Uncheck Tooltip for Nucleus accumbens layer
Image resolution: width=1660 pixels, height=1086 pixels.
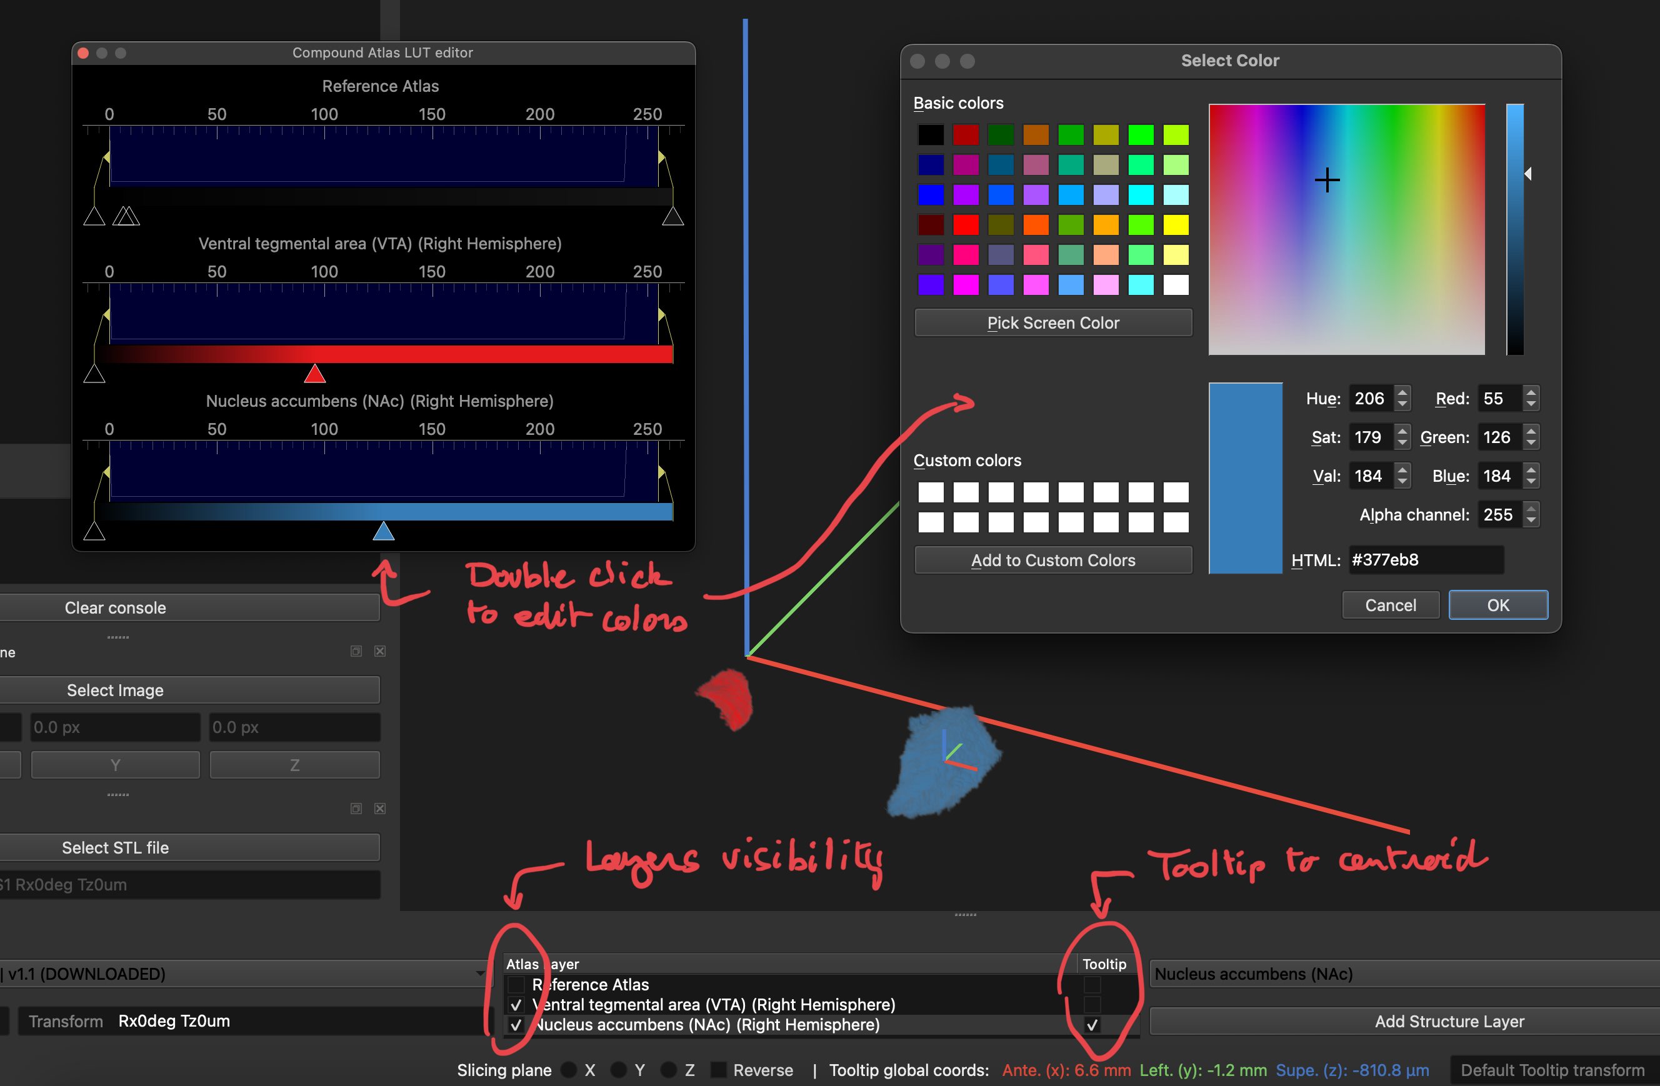1092,1025
